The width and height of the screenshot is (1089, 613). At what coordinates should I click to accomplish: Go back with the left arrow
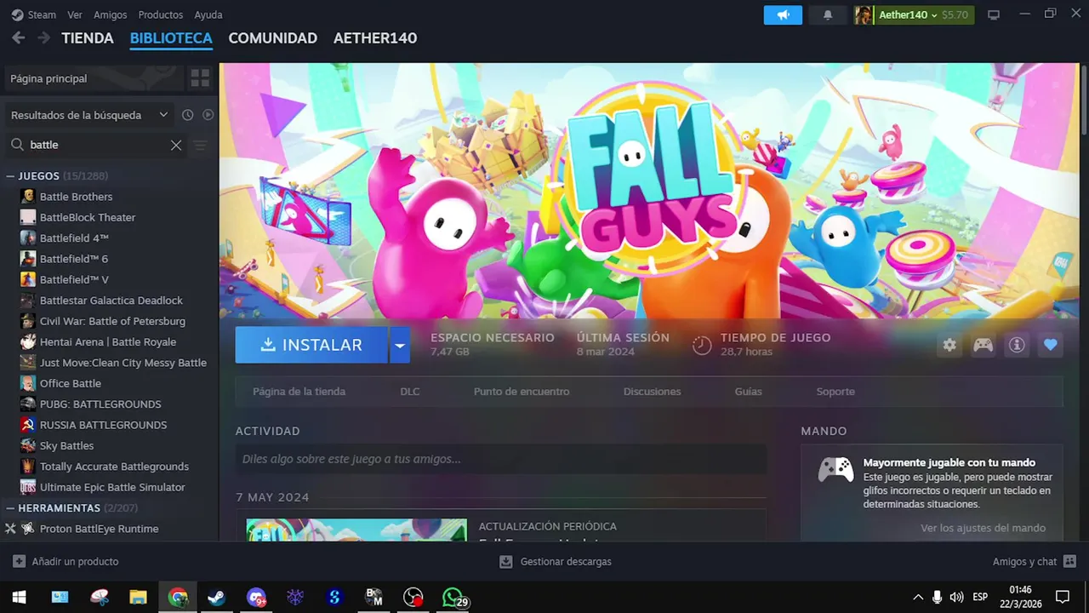18,37
